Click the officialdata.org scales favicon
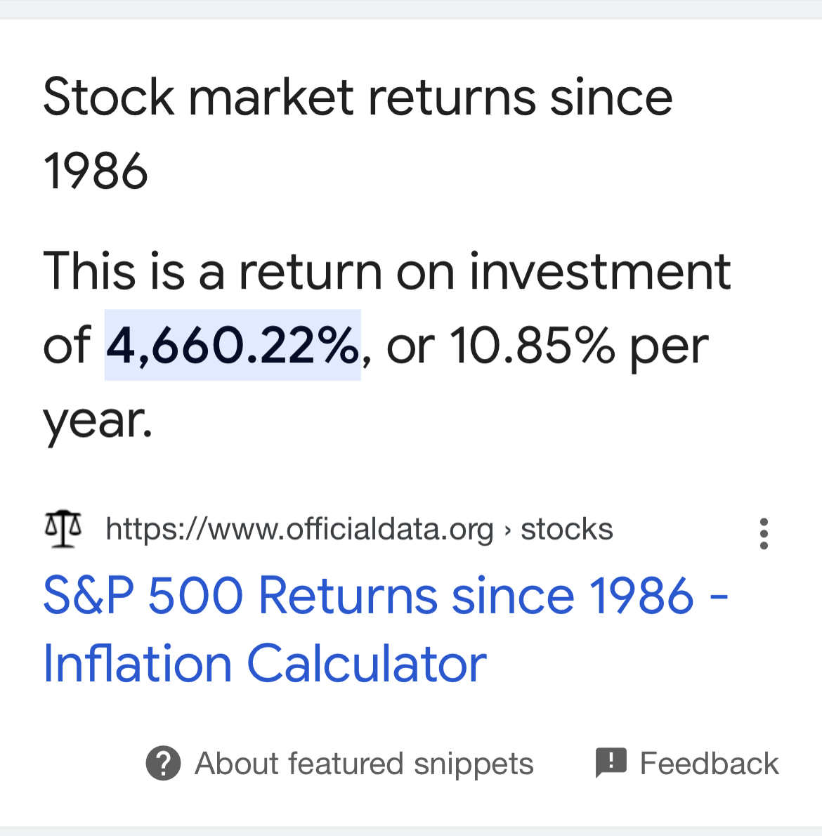Image resolution: width=822 pixels, height=836 pixels. pyautogui.click(x=63, y=529)
